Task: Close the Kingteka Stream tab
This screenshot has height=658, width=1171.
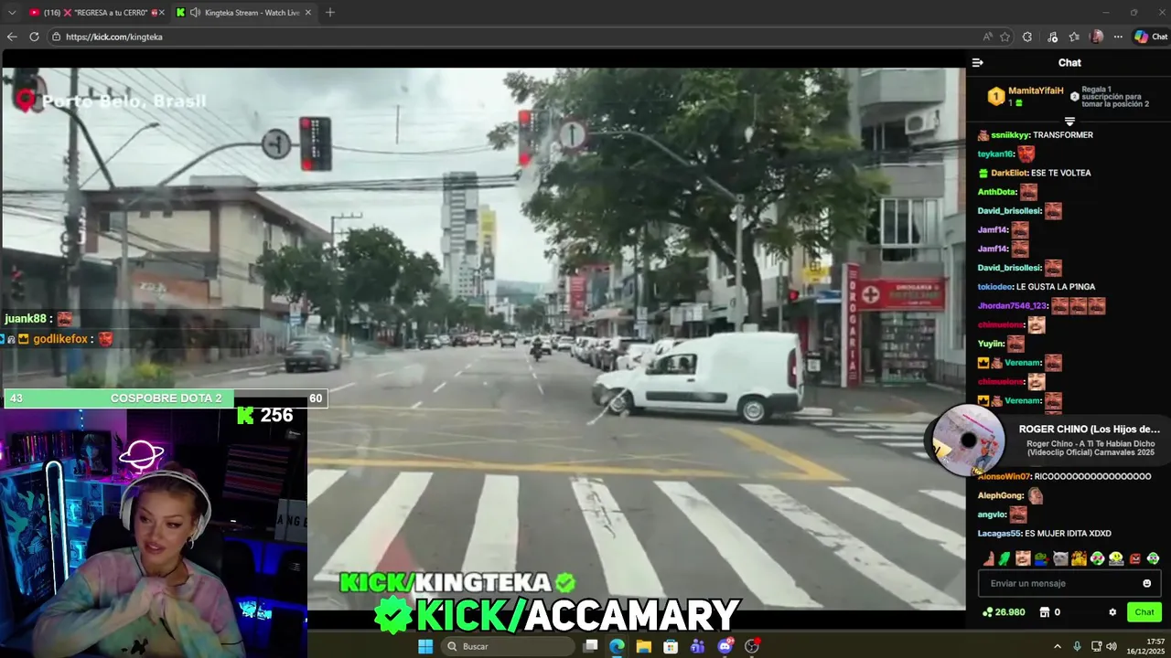Action: tap(307, 13)
